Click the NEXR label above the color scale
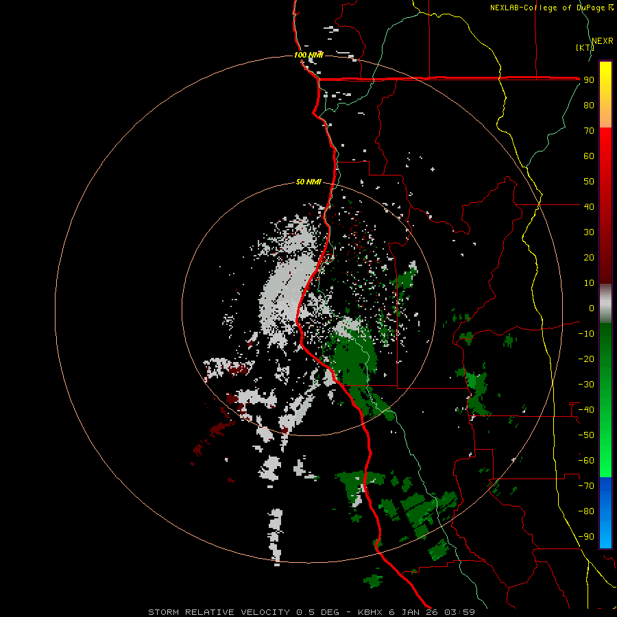 602,41
